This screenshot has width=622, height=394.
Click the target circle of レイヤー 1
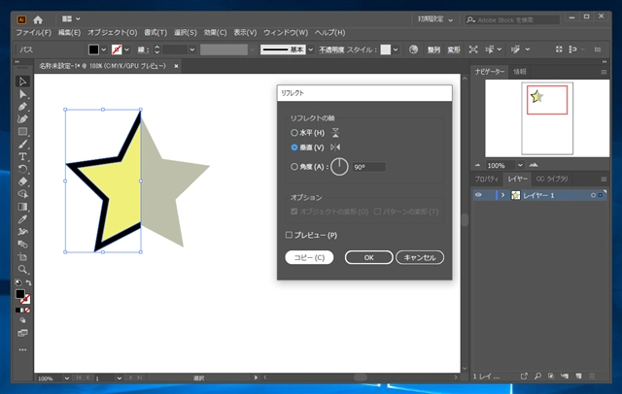(x=593, y=195)
